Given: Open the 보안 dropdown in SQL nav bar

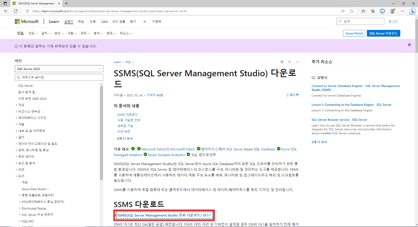Looking at the screenshot, I should pos(59,33).
